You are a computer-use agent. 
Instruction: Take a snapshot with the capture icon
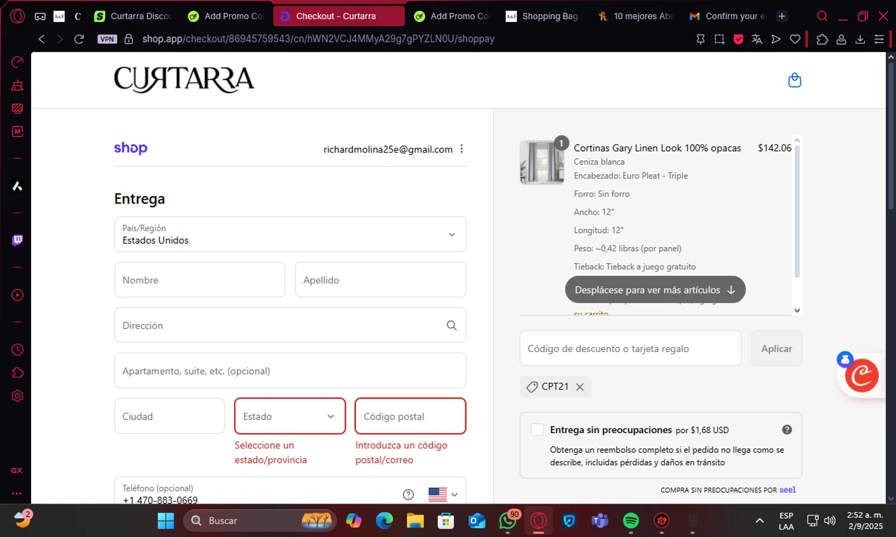point(719,39)
